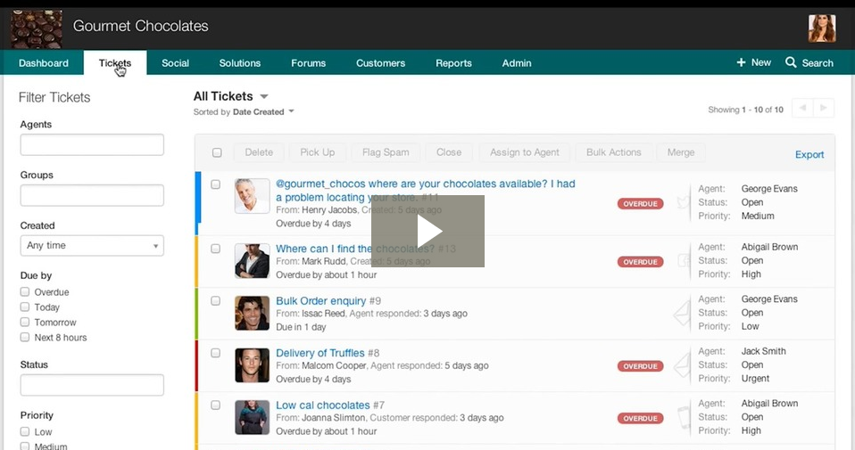
Task: Open the Social tab
Action: pos(175,63)
